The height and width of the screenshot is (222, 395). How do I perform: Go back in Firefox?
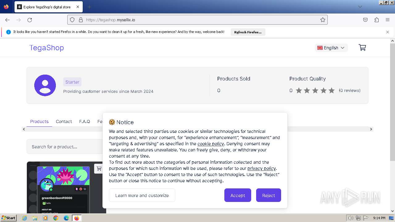click(x=7, y=20)
